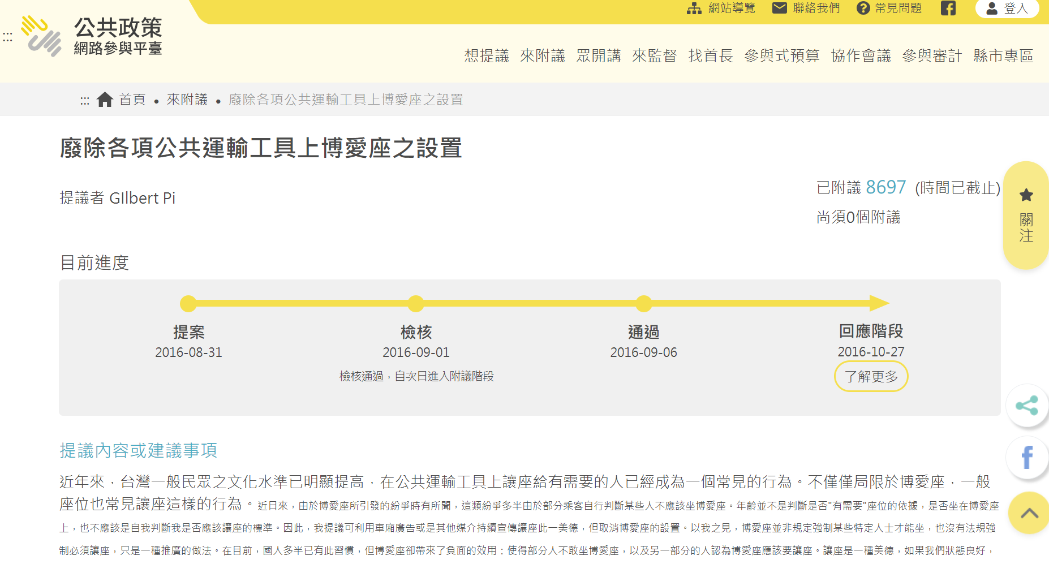
Task: Open the 縣市專區 menu item
Action: pyautogui.click(x=1004, y=55)
